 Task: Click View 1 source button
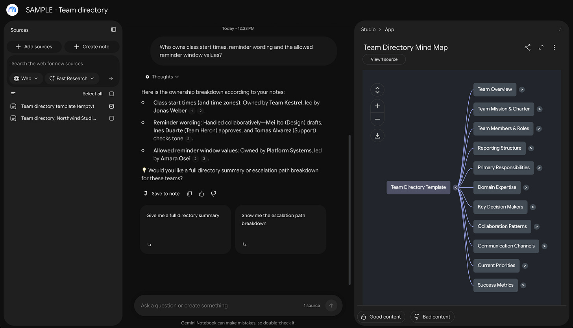coord(384,59)
